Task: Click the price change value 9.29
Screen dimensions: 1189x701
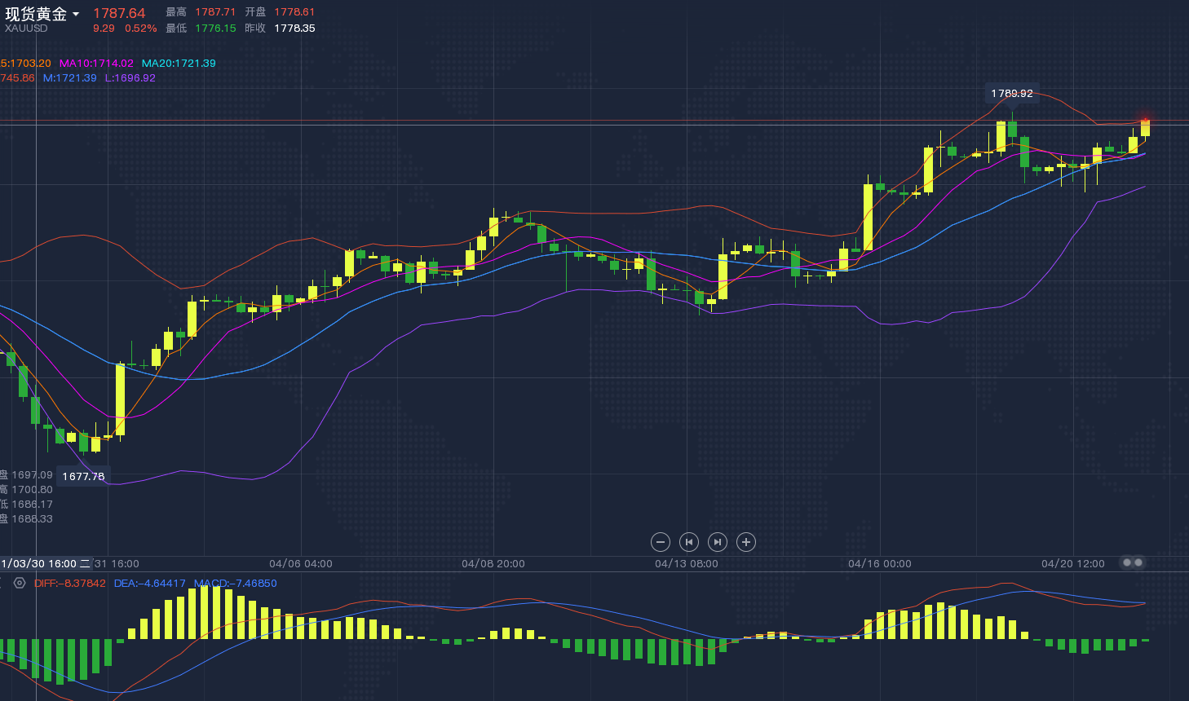Action: click(x=104, y=29)
